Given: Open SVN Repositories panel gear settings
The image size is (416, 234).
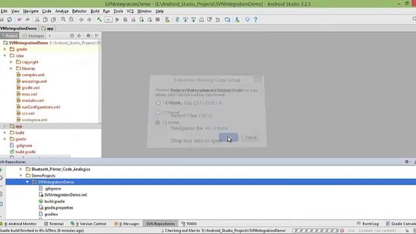Looking at the screenshot, I should pyautogui.click(x=408, y=162).
